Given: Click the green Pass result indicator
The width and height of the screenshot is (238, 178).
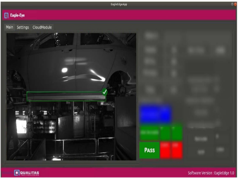Looking at the screenshot, I should click(x=149, y=150).
